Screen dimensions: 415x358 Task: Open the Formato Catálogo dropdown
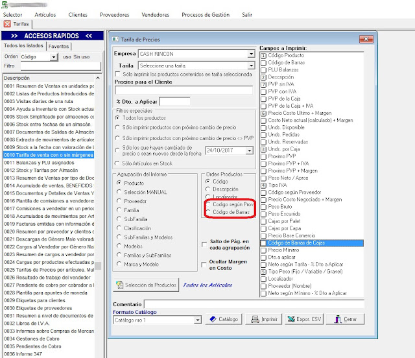point(197,320)
